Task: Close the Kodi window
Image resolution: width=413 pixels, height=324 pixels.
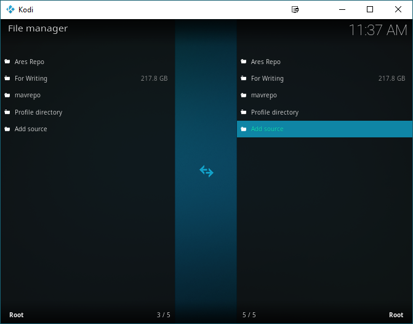Action: pyautogui.click(x=398, y=9)
